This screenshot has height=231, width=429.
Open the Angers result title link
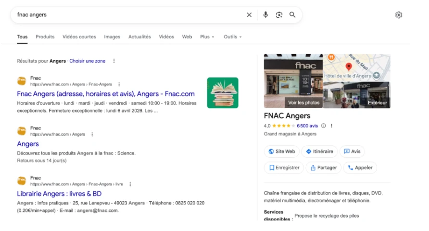click(x=28, y=144)
